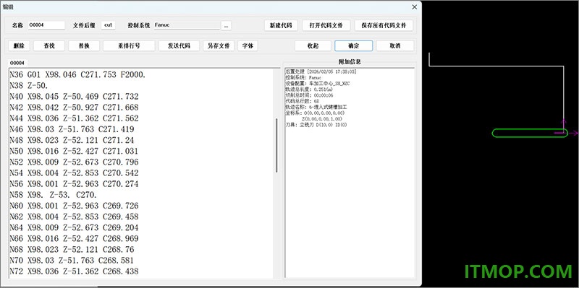This screenshot has width=579, height=288.
Task: Click line N68 X98.023 Z-52.121 C268.76
Action: point(72,249)
